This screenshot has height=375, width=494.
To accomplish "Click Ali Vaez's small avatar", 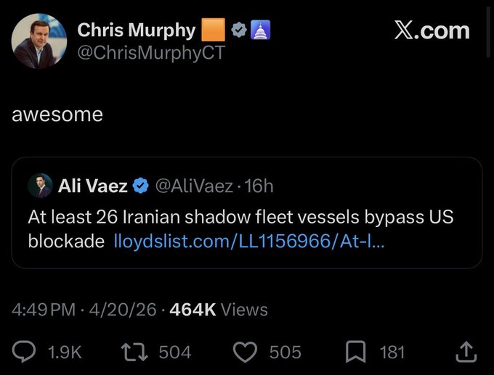I will (x=40, y=186).
